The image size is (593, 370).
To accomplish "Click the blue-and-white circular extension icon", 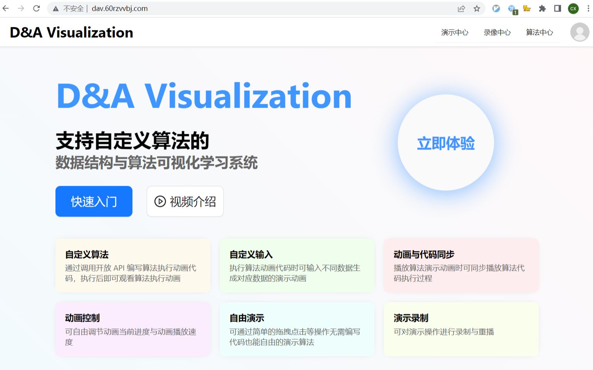I will (x=496, y=8).
